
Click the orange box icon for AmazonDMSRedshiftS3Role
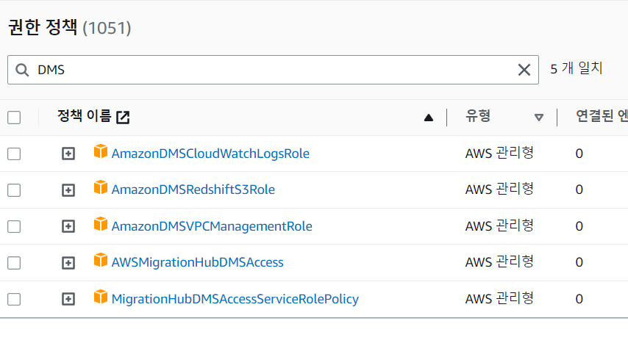101,187
